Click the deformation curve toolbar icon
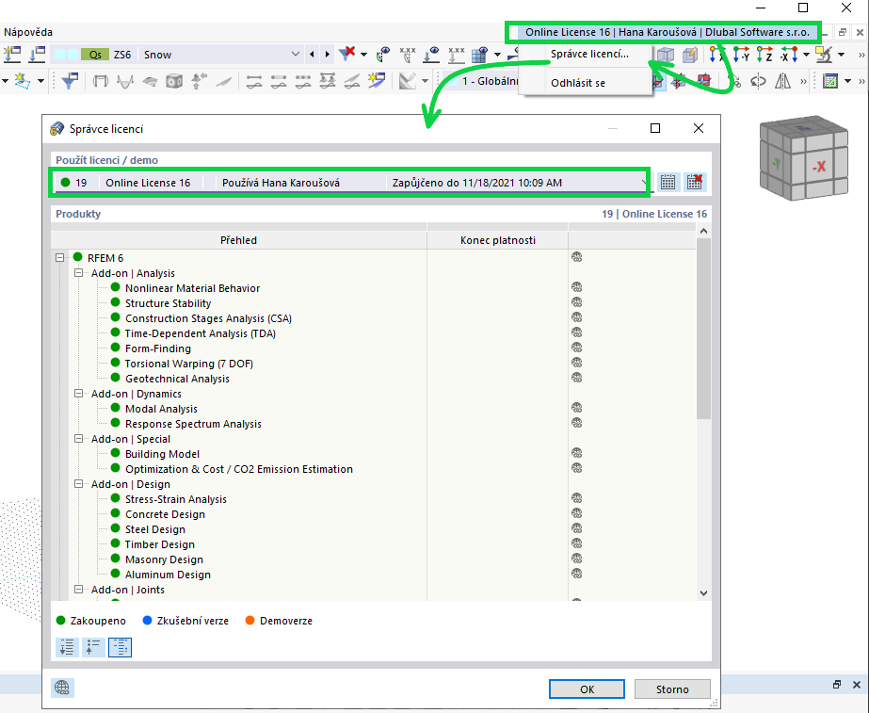The height and width of the screenshot is (713, 869). click(125, 82)
